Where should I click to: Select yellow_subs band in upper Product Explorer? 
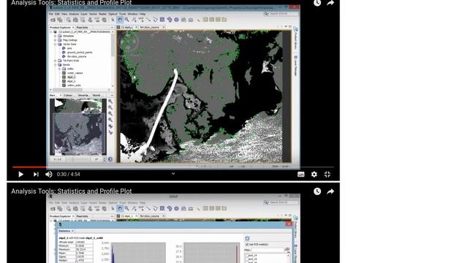click(74, 85)
